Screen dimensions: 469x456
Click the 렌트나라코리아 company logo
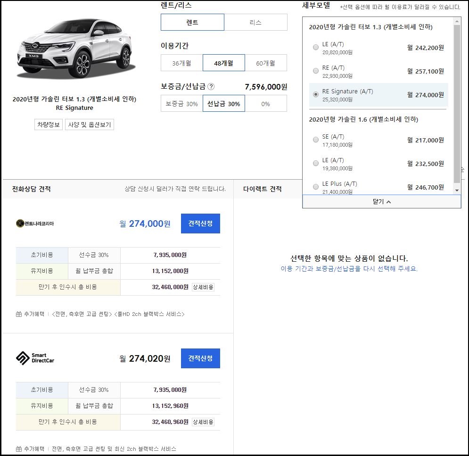coord(35,224)
